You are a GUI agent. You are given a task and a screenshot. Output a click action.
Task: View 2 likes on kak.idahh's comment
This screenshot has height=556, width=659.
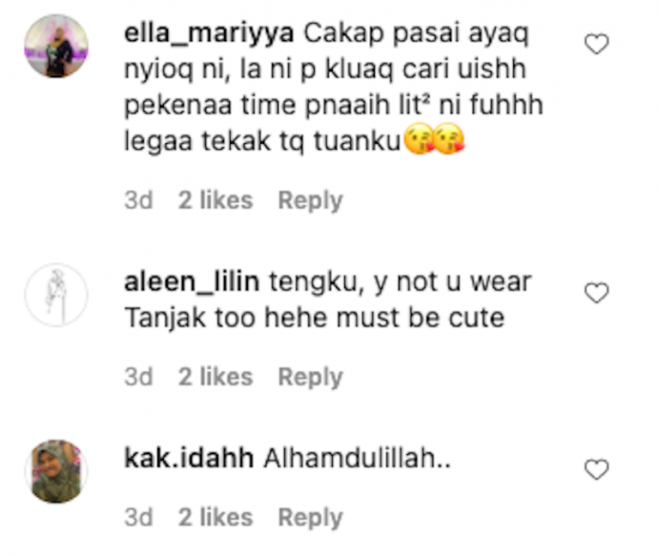[215, 517]
